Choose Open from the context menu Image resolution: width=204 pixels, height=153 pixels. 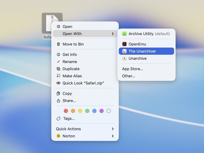pos(85,26)
